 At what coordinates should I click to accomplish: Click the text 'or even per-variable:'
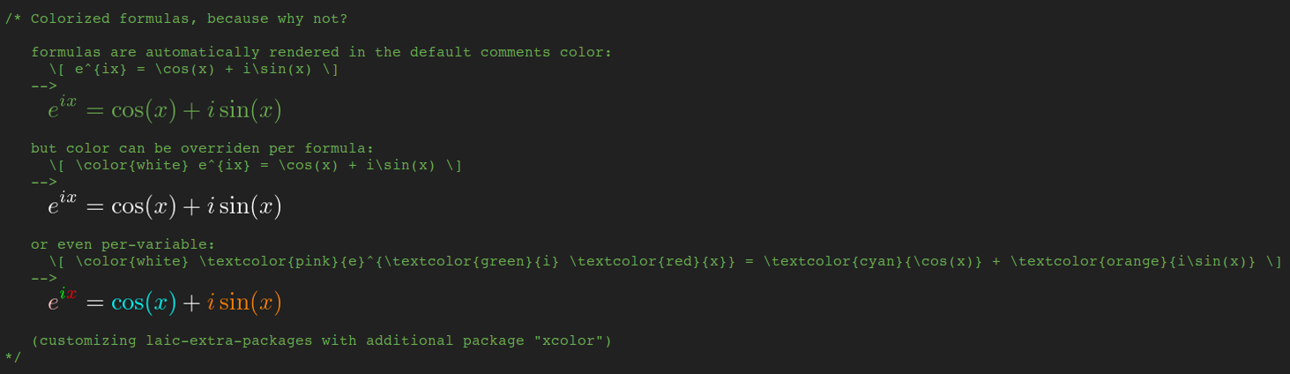tap(123, 244)
